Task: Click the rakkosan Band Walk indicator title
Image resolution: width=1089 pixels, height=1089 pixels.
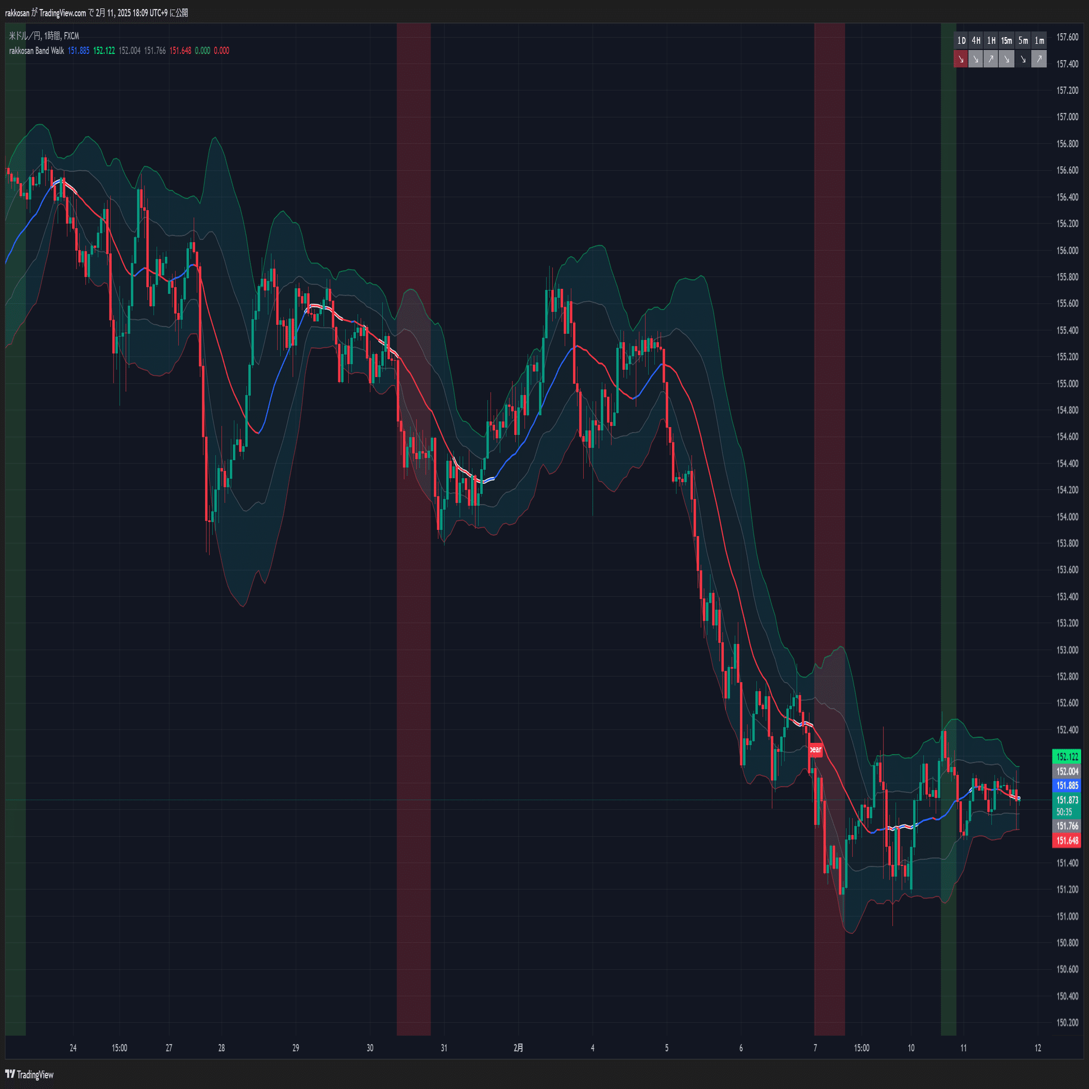Action: click(37, 51)
